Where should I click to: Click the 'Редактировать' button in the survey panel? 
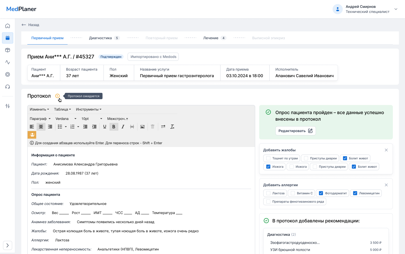[295, 131]
